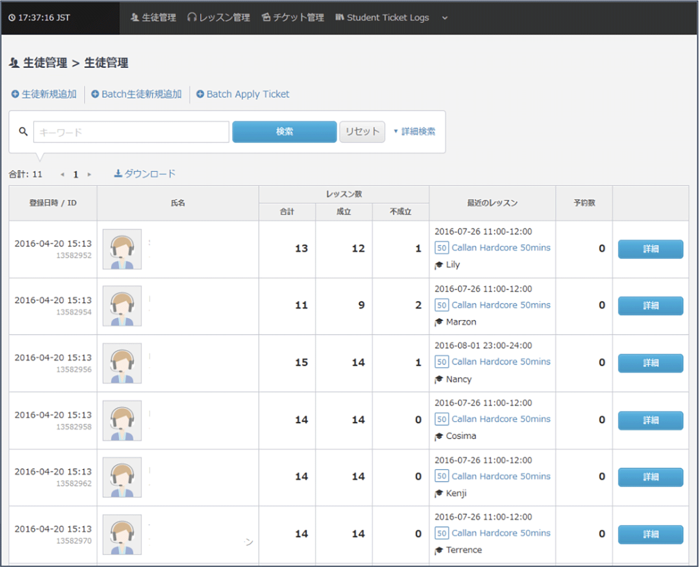Click graduation cap icon beside Cosima
This screenshot has width=699, height=567.
point(439,436)
